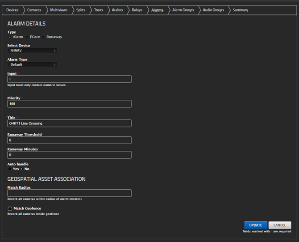299x242 pixels.
Task: Set Auto handle to Yes
Action: coord(10,169)
